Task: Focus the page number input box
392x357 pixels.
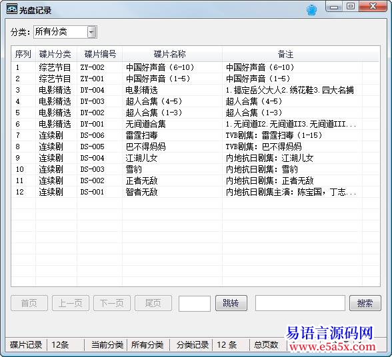Action: 195,303
